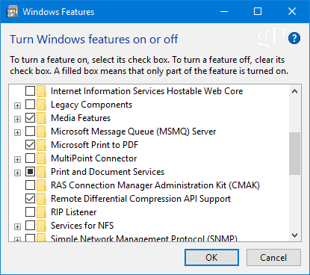Expand Print and Document Services node
This screenshot has height=275, width=310.
pyautogui.click(x=17, y=173)
